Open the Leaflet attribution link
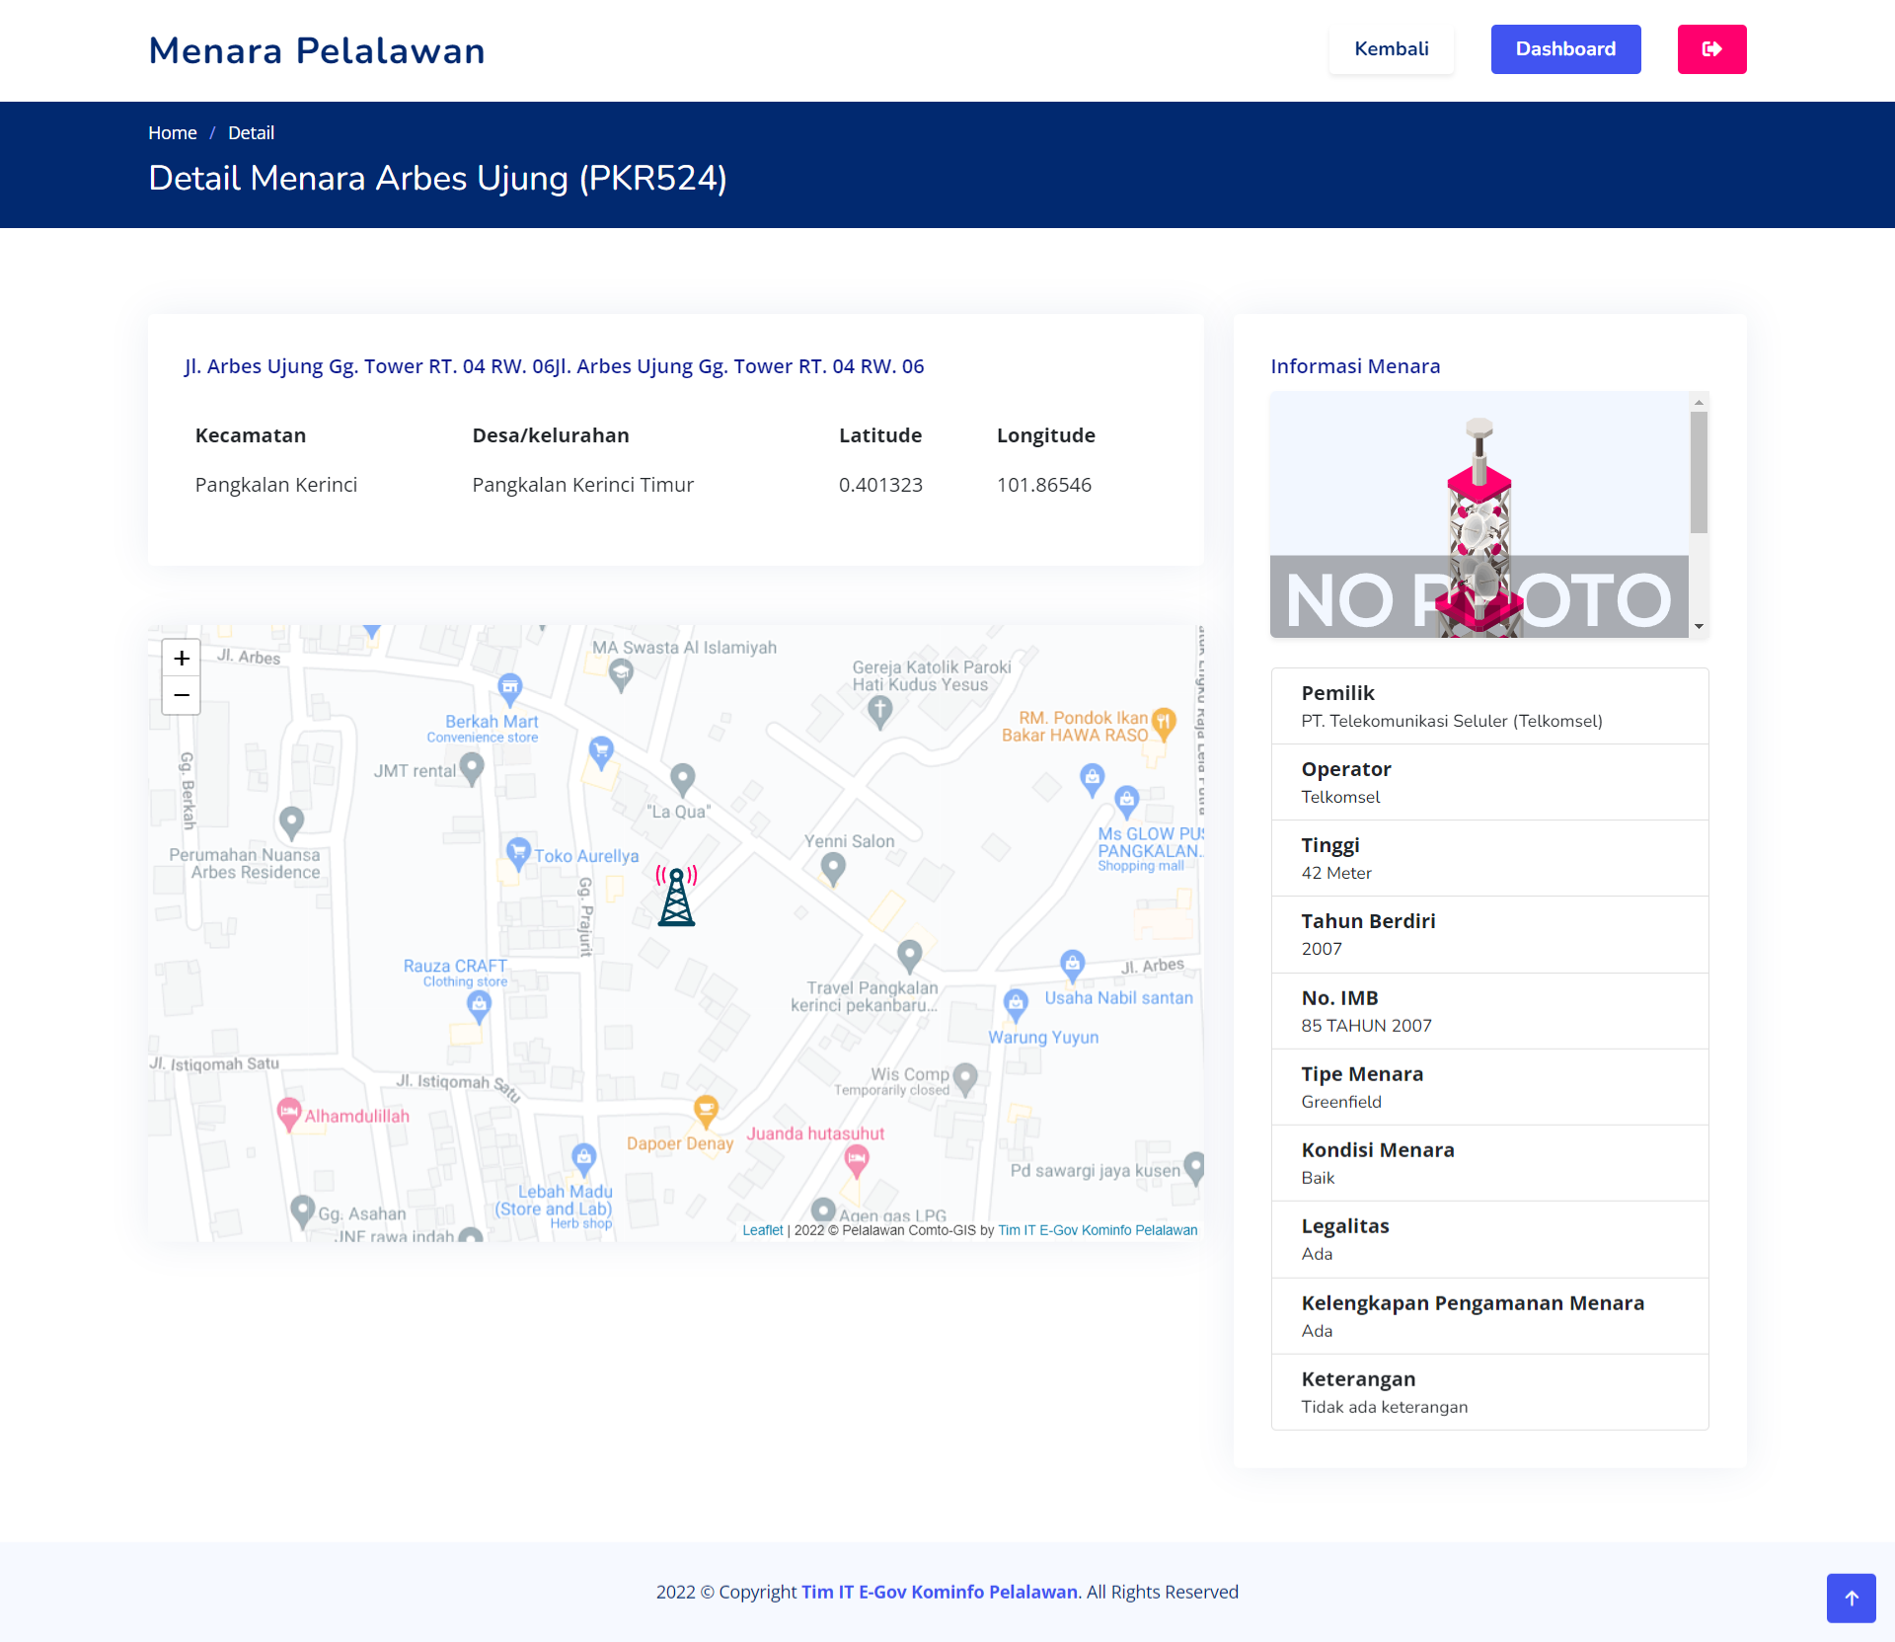The image size is (1895, 1642). pos(762,1230)
